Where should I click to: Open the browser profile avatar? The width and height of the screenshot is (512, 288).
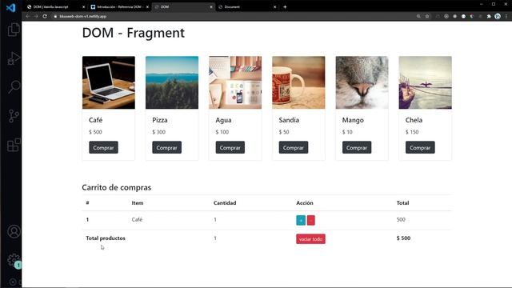(498, 16)
